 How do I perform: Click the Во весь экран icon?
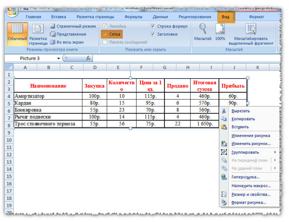point(52,42)
